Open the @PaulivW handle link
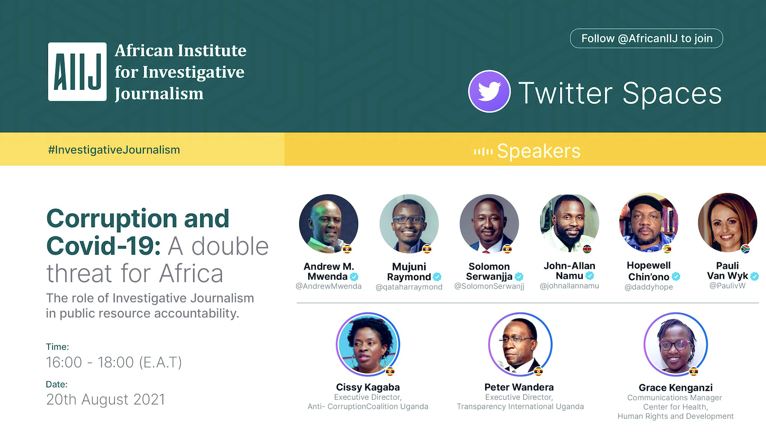766x432 pixels. point(727,285)
